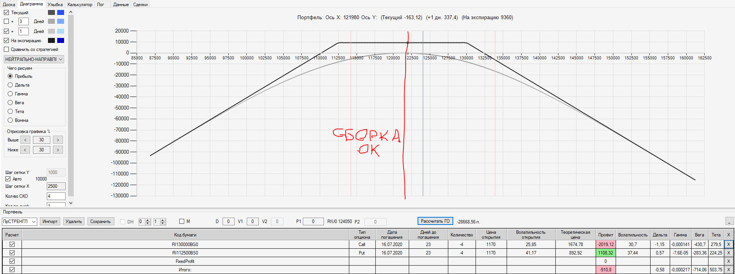
Task: Toggle Расчет checkbox for Итого row
Action: 12,270
